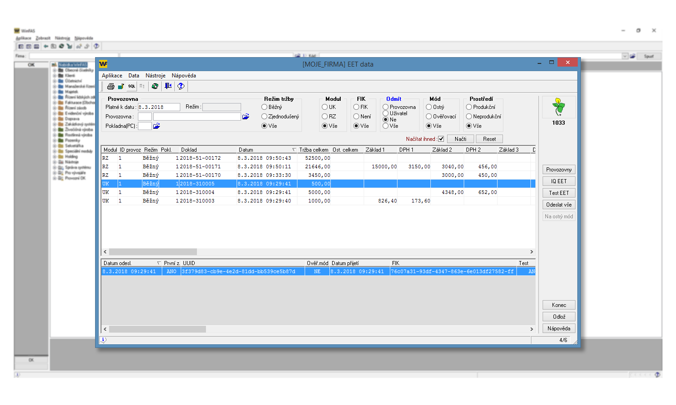The width and height of the screenshot is (676, 405).
Task: Sort by Tržba celkem column header
Action: pyautogui.click(x=314, y=150)
